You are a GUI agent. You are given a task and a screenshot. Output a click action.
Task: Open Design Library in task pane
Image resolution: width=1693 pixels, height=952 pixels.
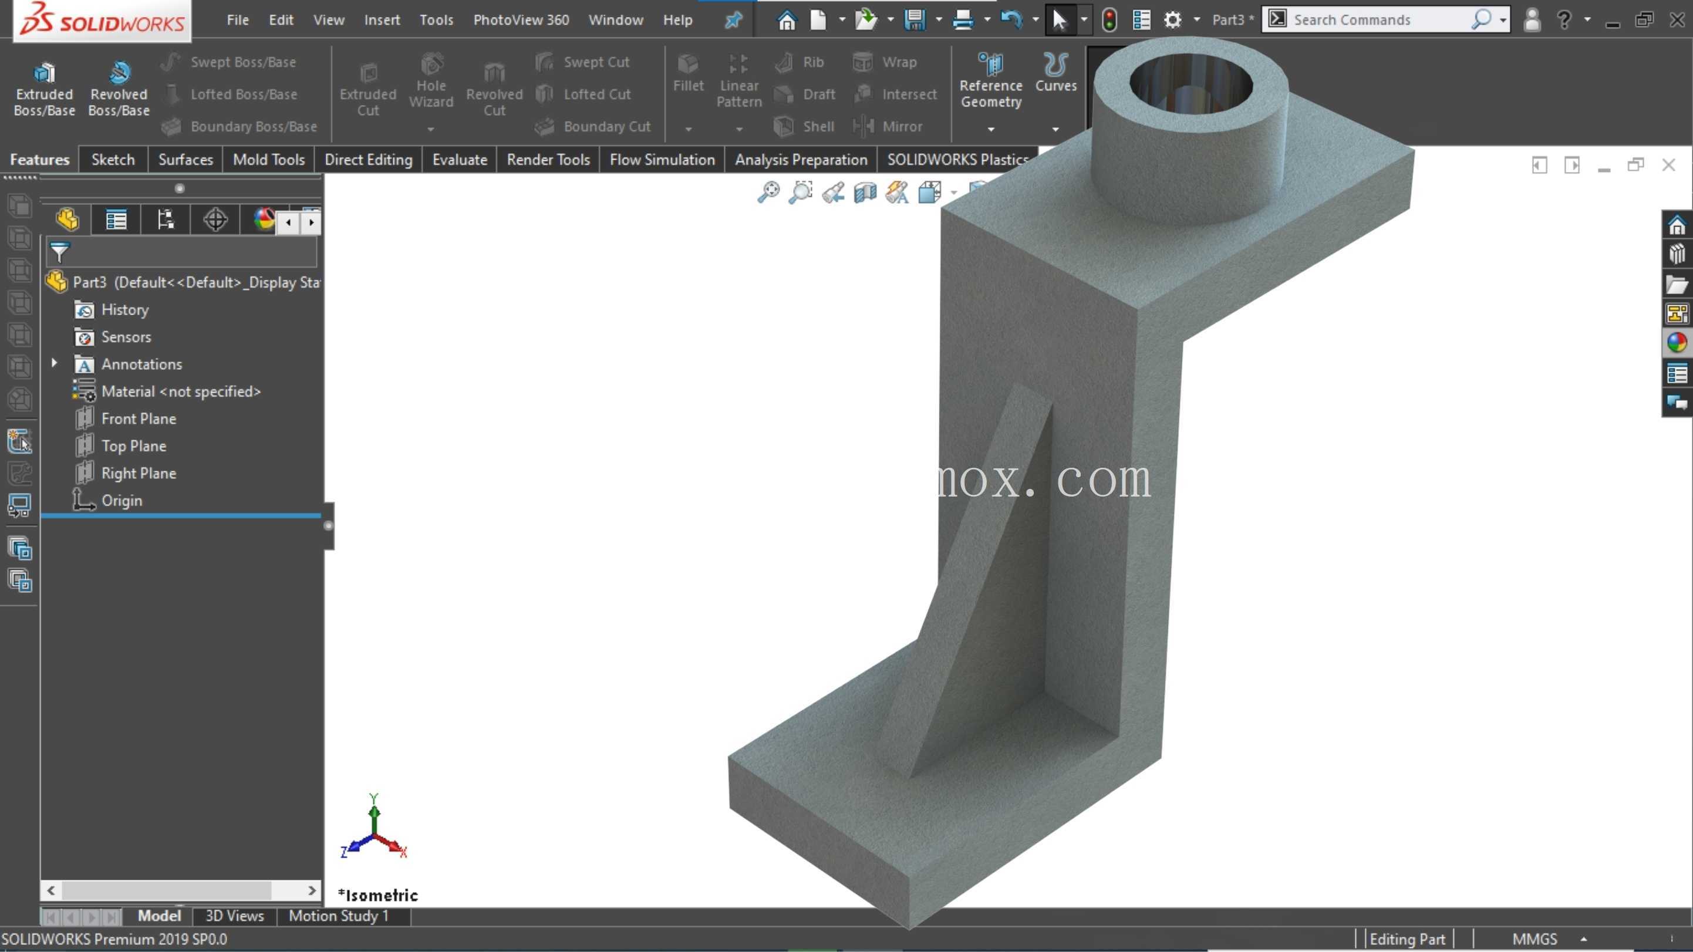1677,254
